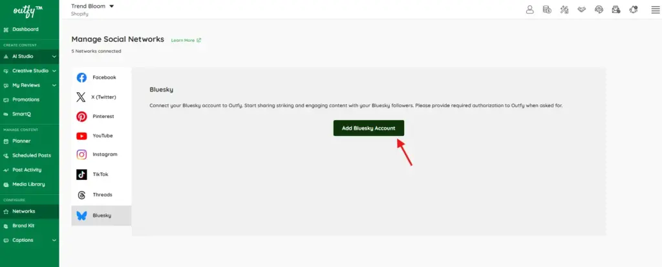The image size is (662, 267).
Task: Click the Outfy logo
Action: point(28,10)
